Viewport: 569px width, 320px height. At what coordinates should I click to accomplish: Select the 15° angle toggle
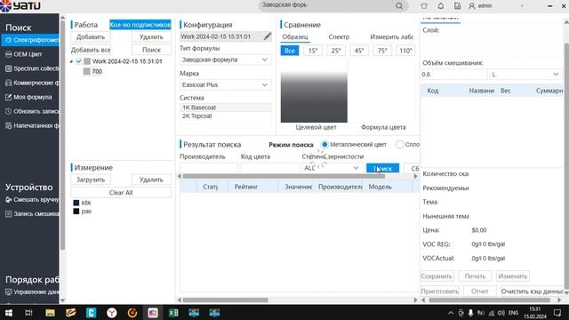(313, 51)
